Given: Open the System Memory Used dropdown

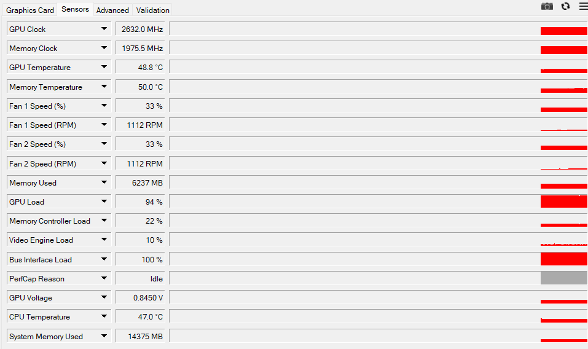Looking at the screenshot, I should [x=104, y=337].
